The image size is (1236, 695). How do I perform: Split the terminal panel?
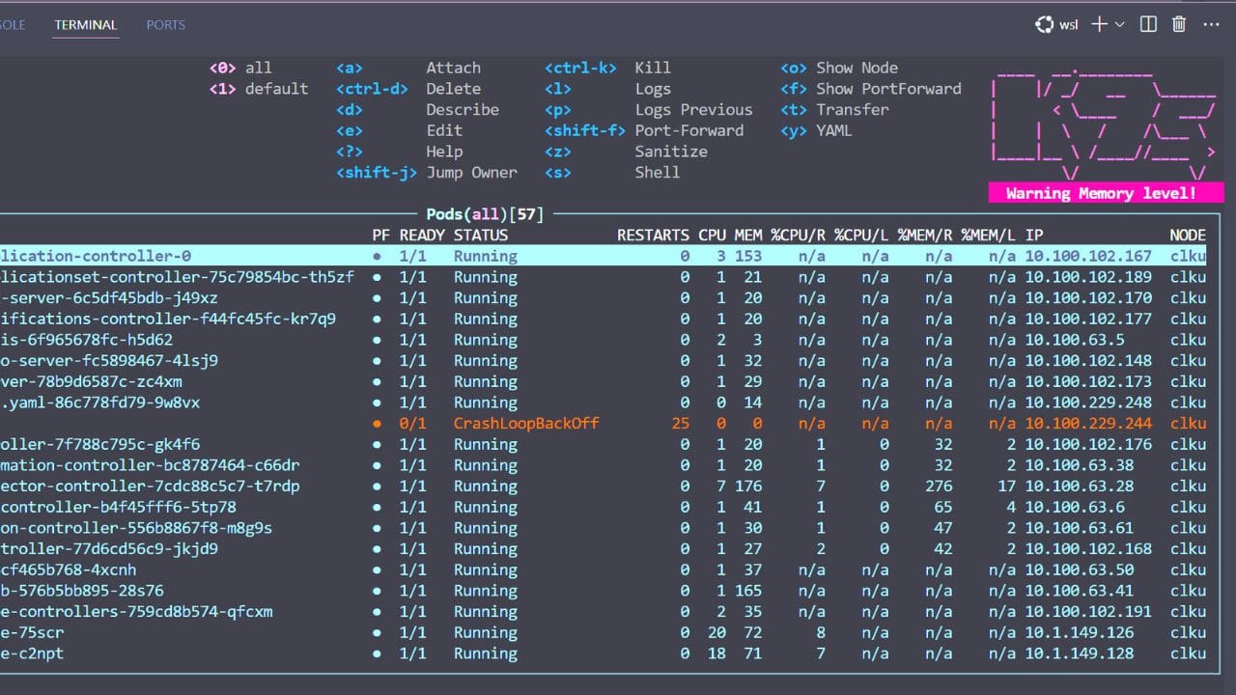1148,24
